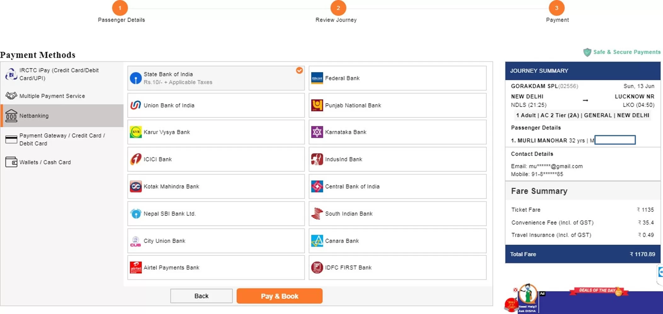Toggle the State Bank of India checkmark
The height and width of the screenshot is (314, 663).
coord(299,70)
